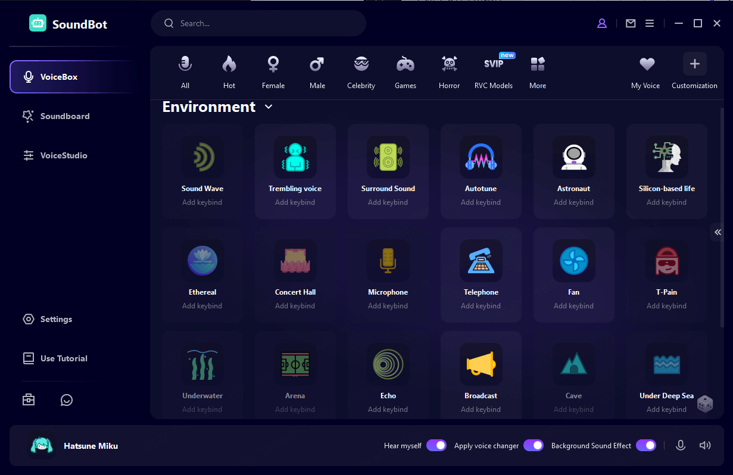Open the Horror voices tab
This screenshot has width=733, height=475.
(449, 72)
